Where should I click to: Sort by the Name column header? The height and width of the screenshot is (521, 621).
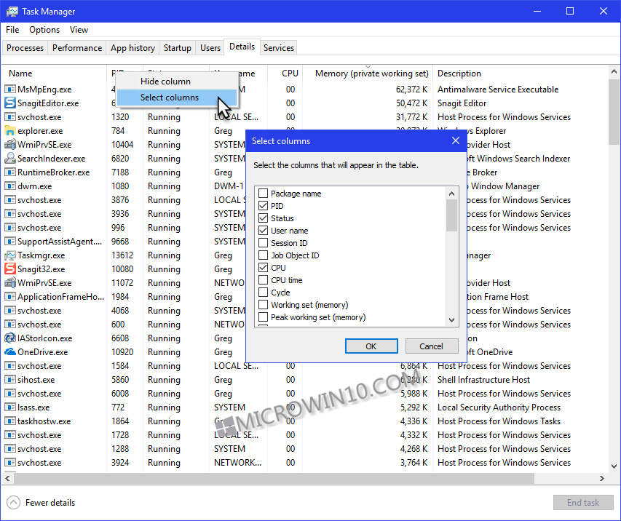click(x=54, y=73)
